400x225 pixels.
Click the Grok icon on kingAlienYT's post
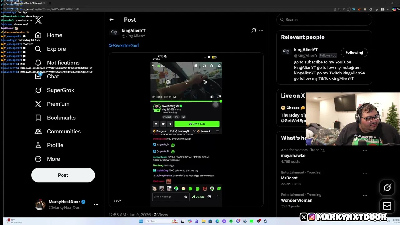tap(254, 30)
